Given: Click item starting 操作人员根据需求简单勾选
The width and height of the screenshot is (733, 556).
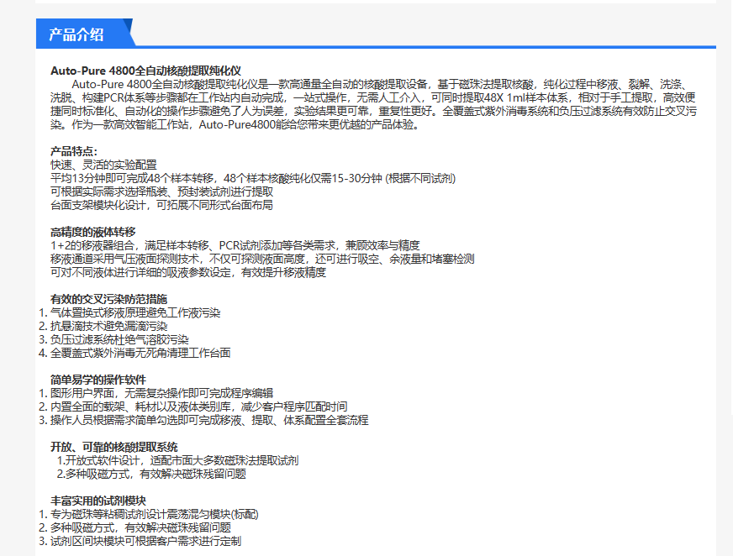Looking at the screenshot, I should [x=209, y=421].
